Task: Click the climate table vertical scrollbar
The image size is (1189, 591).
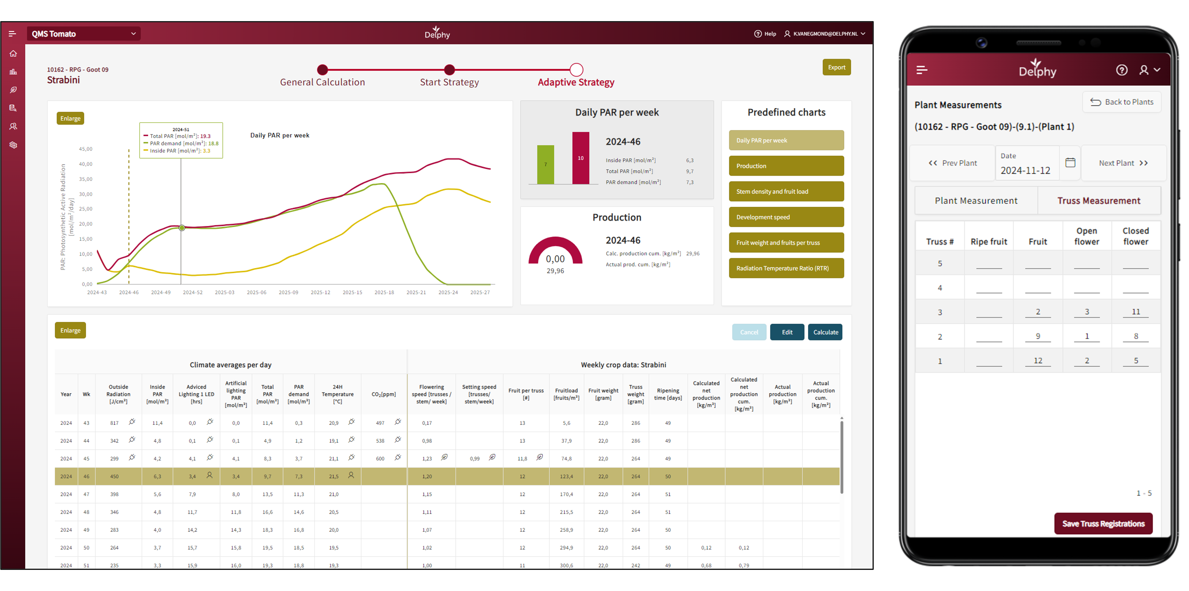Action: (841, 457)
